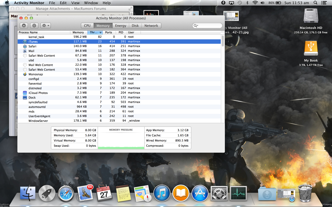Sort by the PID column header

121,32
